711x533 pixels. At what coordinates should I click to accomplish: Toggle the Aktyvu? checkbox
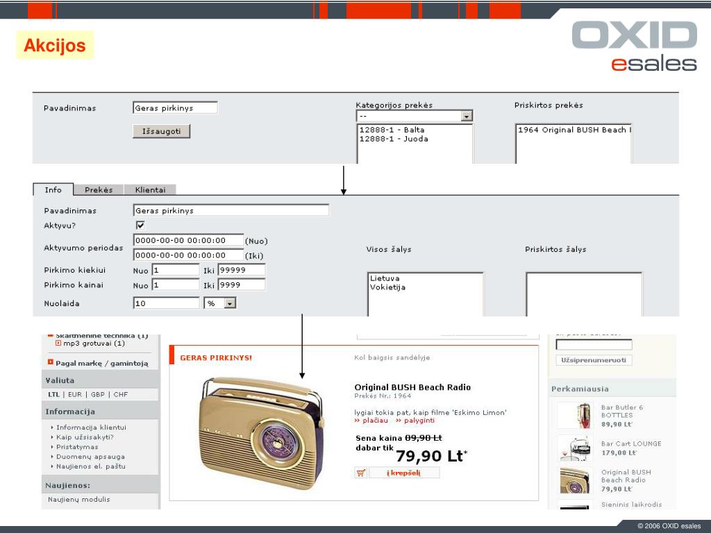[140, 226]
